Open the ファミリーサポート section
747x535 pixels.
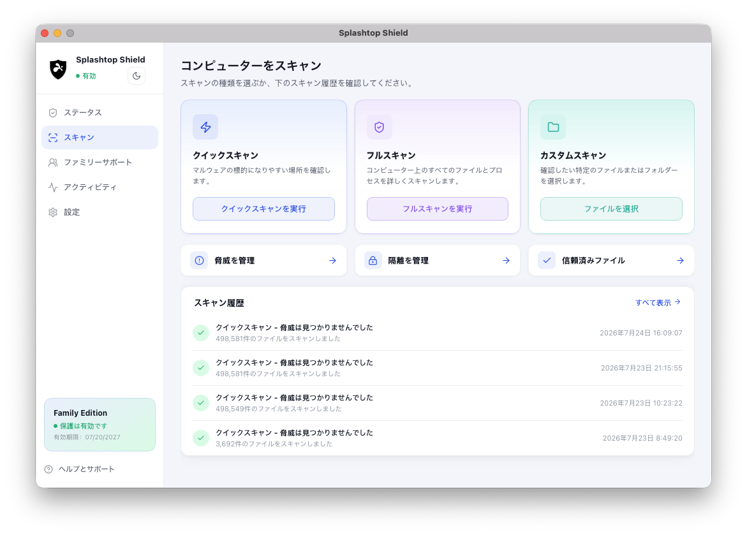pyautogui.click(x=100, y=163)
